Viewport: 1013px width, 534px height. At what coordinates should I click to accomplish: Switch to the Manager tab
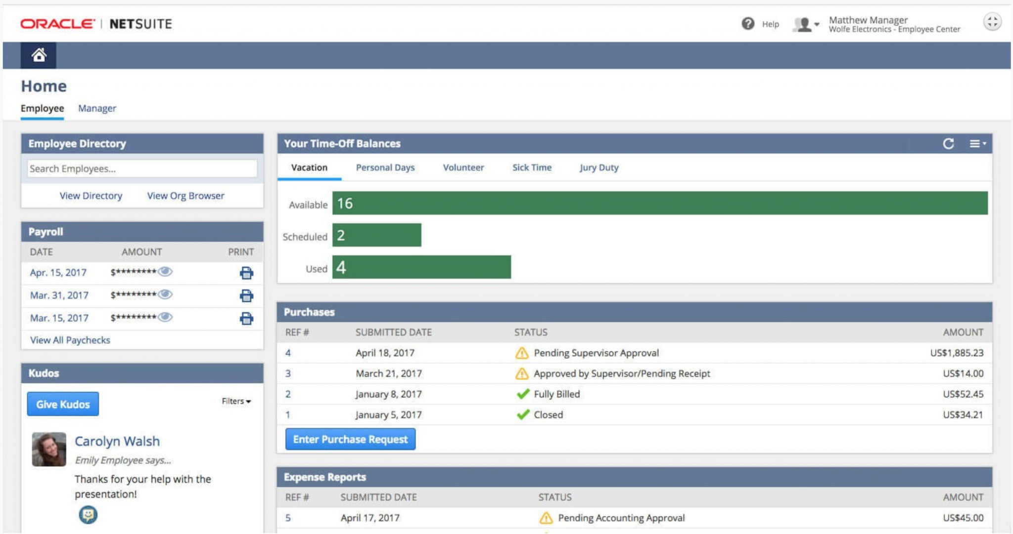click(x=97, y=108)
